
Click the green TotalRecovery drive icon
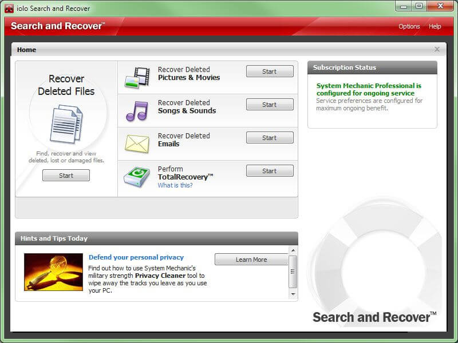tap(137, 177)
